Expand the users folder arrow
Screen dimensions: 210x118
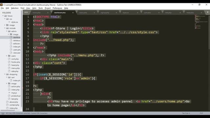pos(7,56)
